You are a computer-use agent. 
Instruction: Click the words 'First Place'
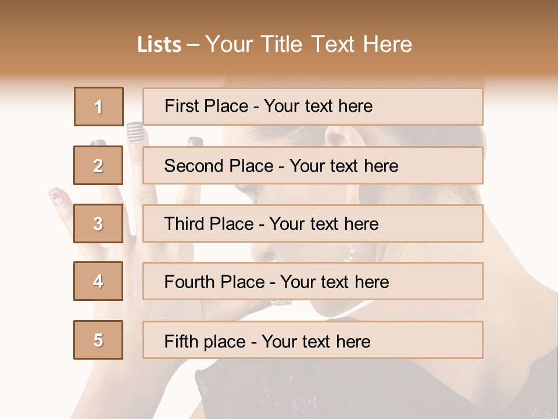click(x=206, y=106)
